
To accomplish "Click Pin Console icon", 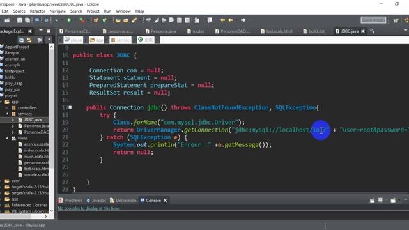I will 372,200.
